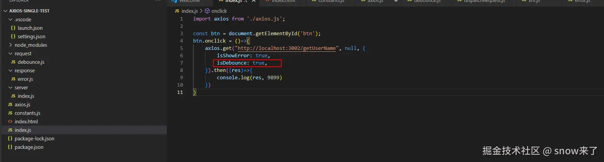Place cursor on getElementById in line 3
Screen dimensions: 604x162
coord(277,34)
